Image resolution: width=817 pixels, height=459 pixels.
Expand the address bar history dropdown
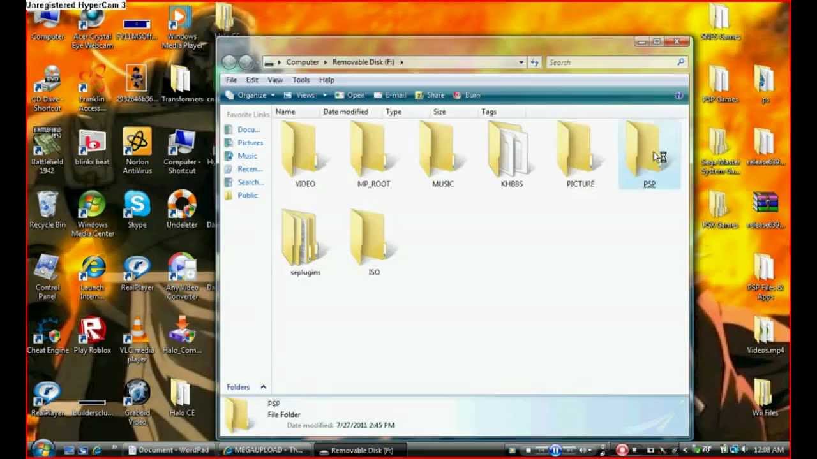pos(521,62)
